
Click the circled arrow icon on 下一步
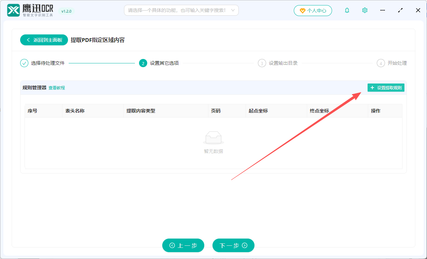click(x=244, y=245)
